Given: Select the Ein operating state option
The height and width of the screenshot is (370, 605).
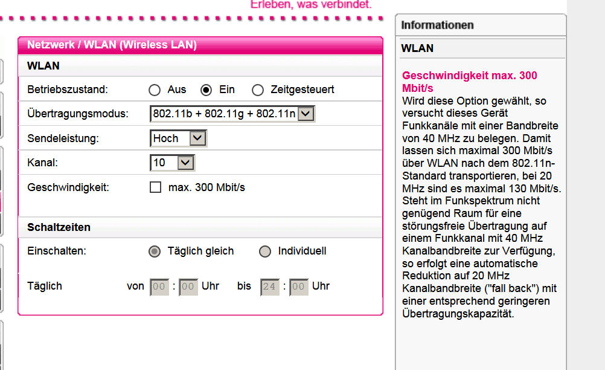Looking at the screenshot, I should (x=206, y=90).
